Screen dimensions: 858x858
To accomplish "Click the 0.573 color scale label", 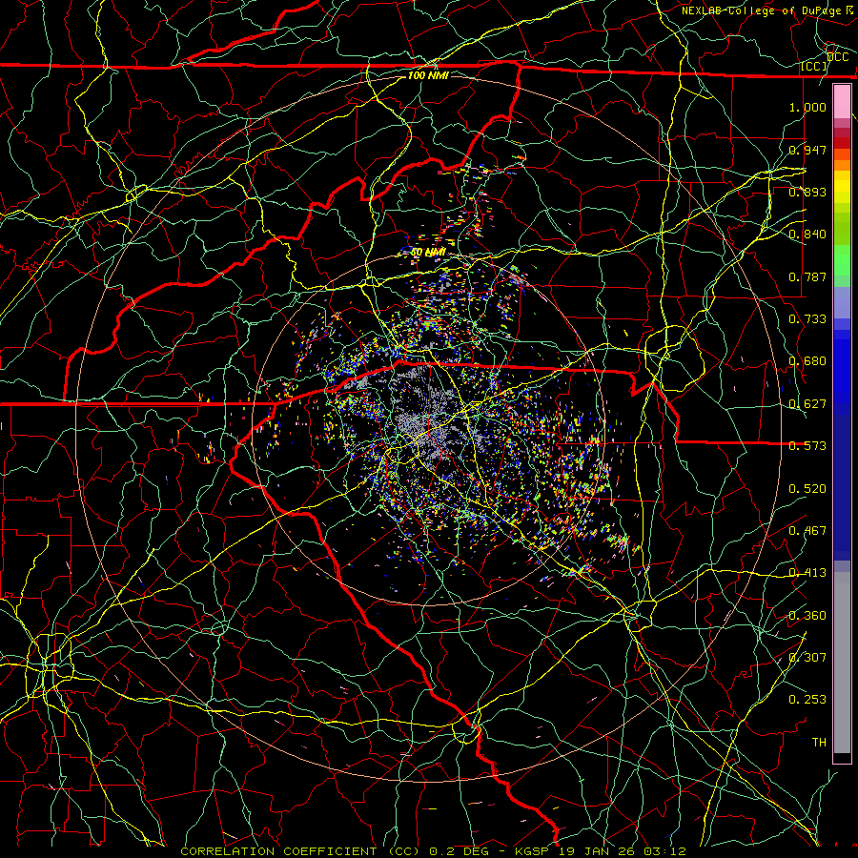I will coord(807,446).
